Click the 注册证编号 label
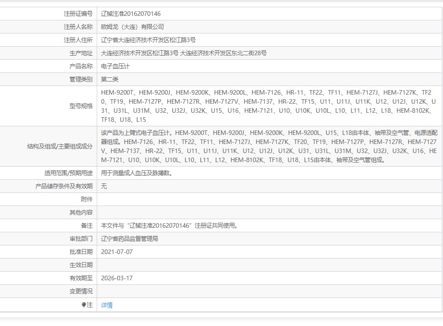 [78, 14]
